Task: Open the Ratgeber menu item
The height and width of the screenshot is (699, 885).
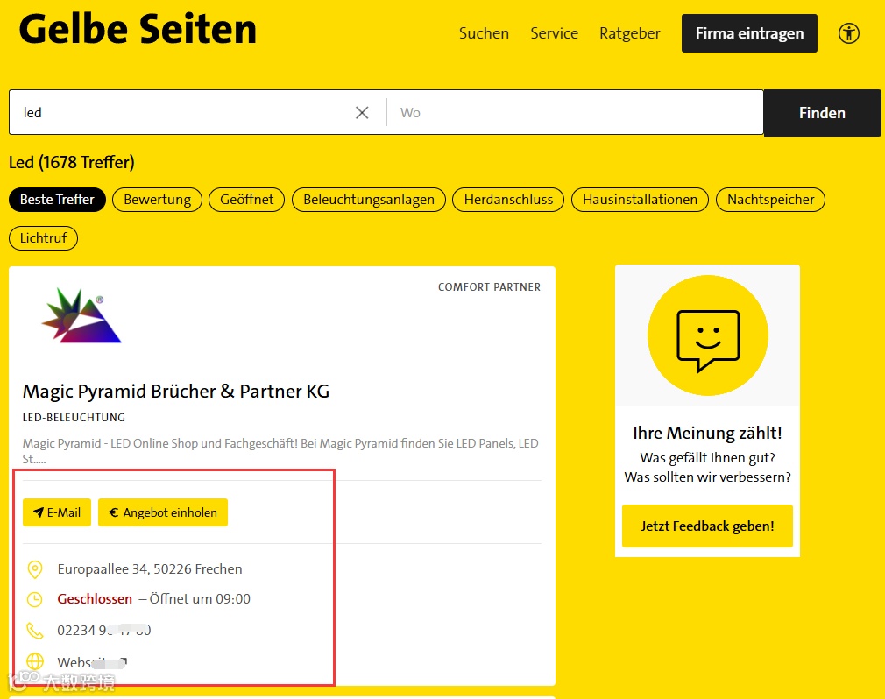Action: [x=630, y=33]
